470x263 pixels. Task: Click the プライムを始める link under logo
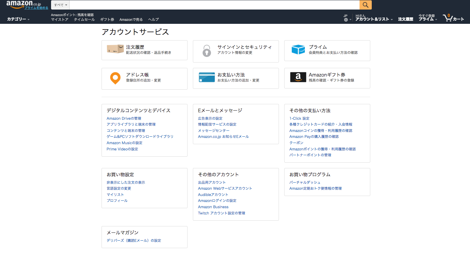click(x=36, y=8)
